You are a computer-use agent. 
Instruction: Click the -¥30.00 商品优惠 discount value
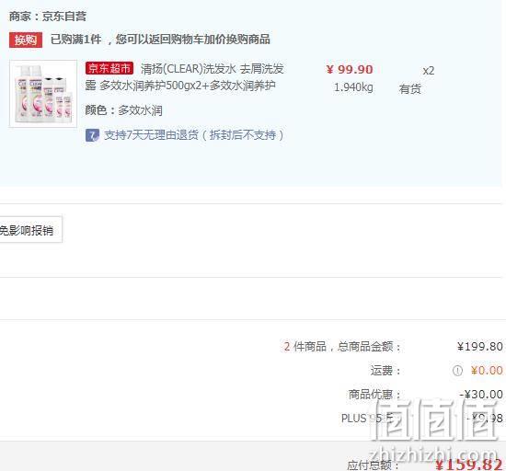point(481,395)
